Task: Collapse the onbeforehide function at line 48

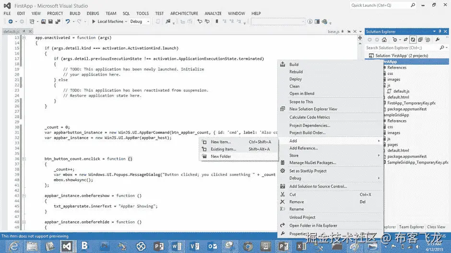Action: pos(24,222)
